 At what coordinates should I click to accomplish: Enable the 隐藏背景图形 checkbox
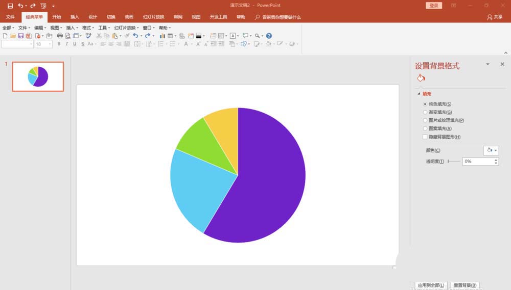pos(425,137)
